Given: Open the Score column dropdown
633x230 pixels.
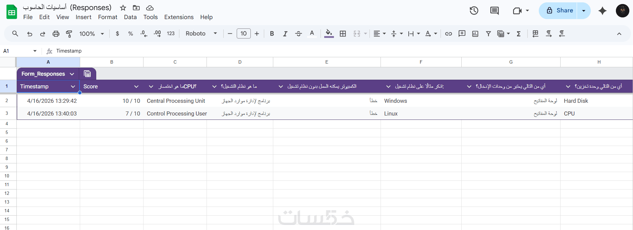Looking at the screenshot, I should click(136, 86).
